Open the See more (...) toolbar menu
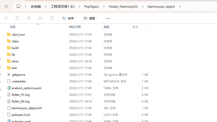217x122 pixels. pos(108,18)
